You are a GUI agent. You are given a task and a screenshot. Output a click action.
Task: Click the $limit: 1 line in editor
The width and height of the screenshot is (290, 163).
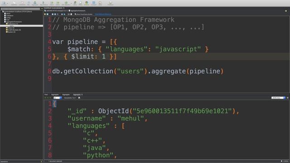tap(85, 57)
